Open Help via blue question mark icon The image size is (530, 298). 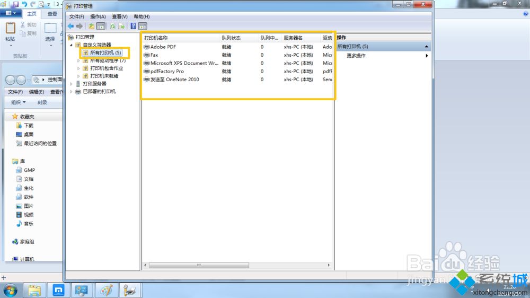pyautogui.click(x=133, y=26)
